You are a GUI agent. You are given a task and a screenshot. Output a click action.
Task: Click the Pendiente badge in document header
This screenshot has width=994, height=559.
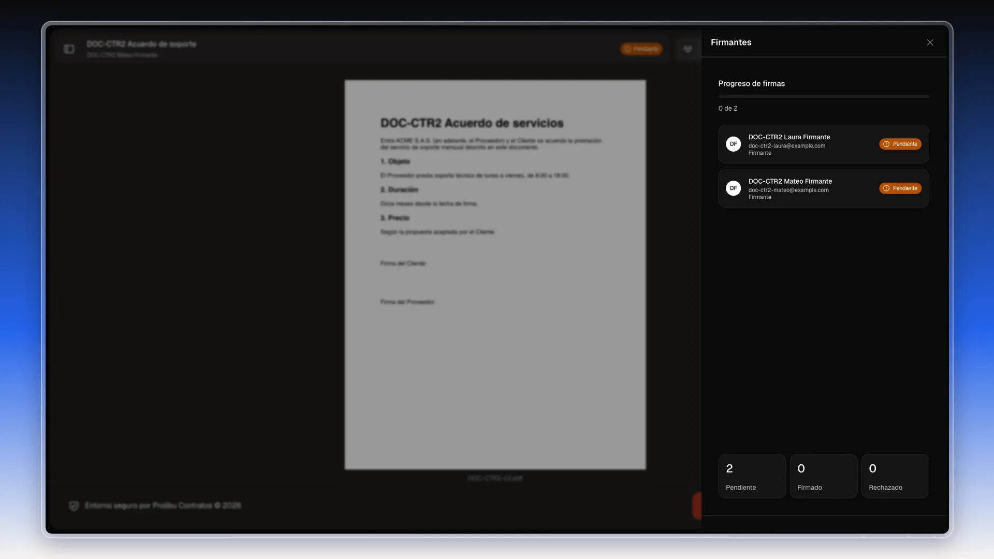coord(641,49)
